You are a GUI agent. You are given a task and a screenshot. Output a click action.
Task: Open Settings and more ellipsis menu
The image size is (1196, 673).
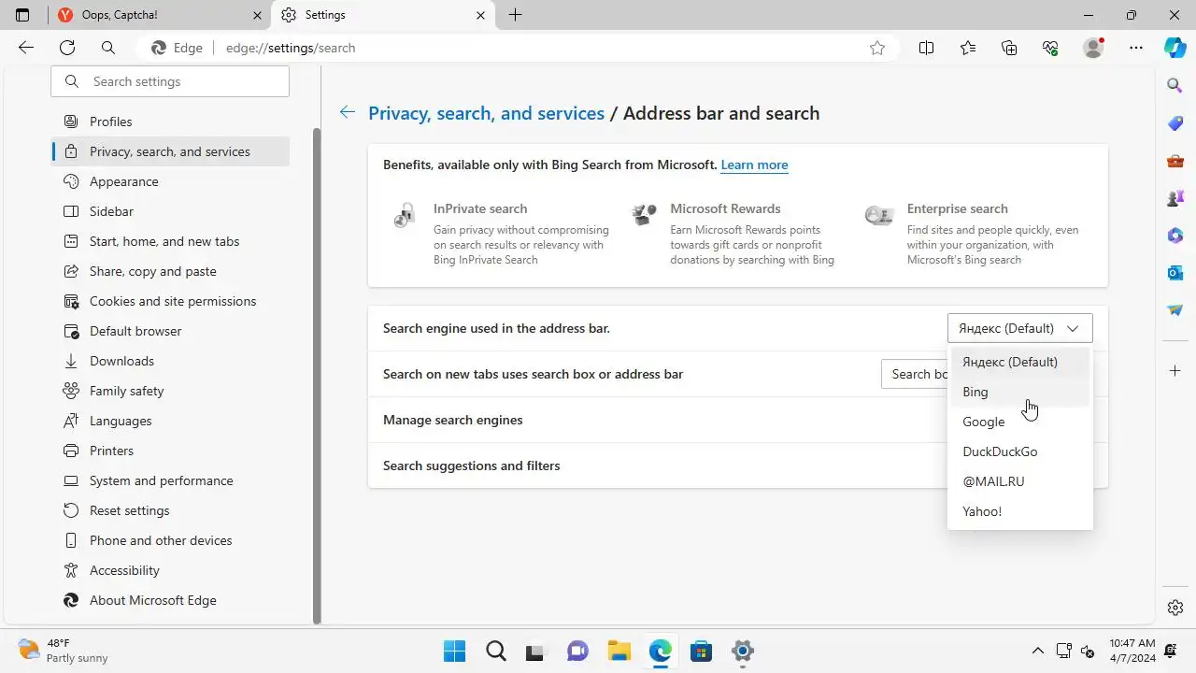tap(1136, 48)
